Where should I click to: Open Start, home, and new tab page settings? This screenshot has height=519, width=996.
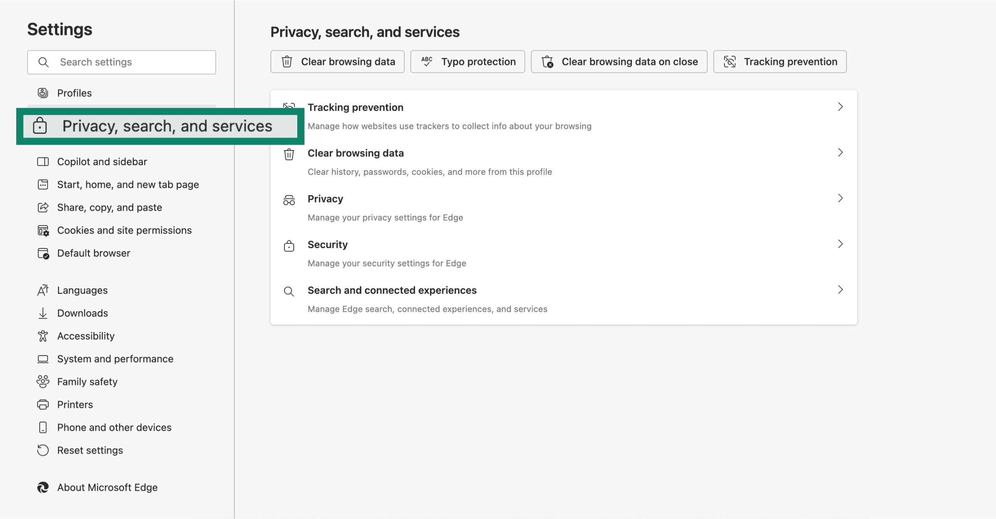(128, 184)
